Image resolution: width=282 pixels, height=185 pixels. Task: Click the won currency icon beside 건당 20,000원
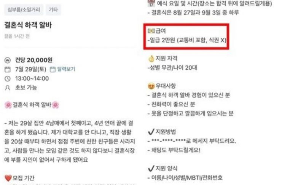(x=8, y=60)
